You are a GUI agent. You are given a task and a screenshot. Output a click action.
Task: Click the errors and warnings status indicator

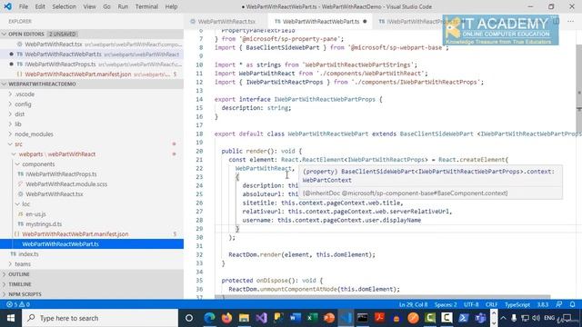18,304
